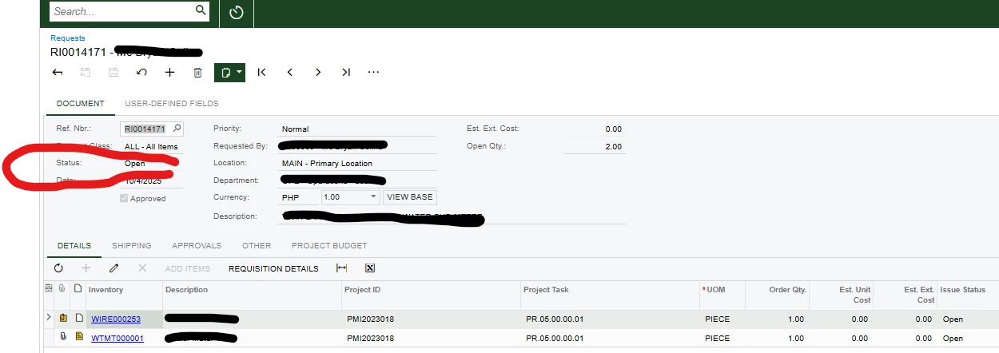This screenshot has height=353, width=999.
Task: Click PMI2023018 in the WIRE000253 row
Action: [x=370, y=319]
